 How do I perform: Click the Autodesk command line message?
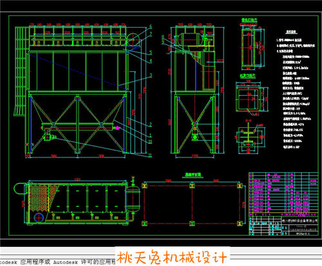(x=57, y=262)
